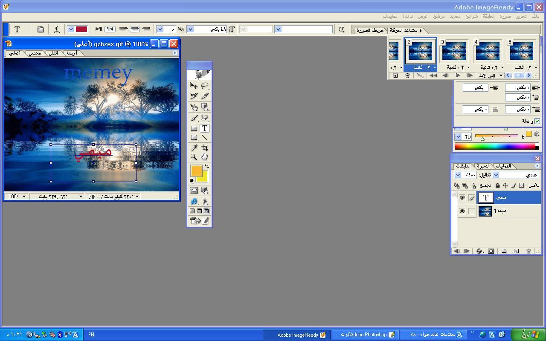
Task: Open the إلى الأبد looping options dropdown
Action: [501, 75]
